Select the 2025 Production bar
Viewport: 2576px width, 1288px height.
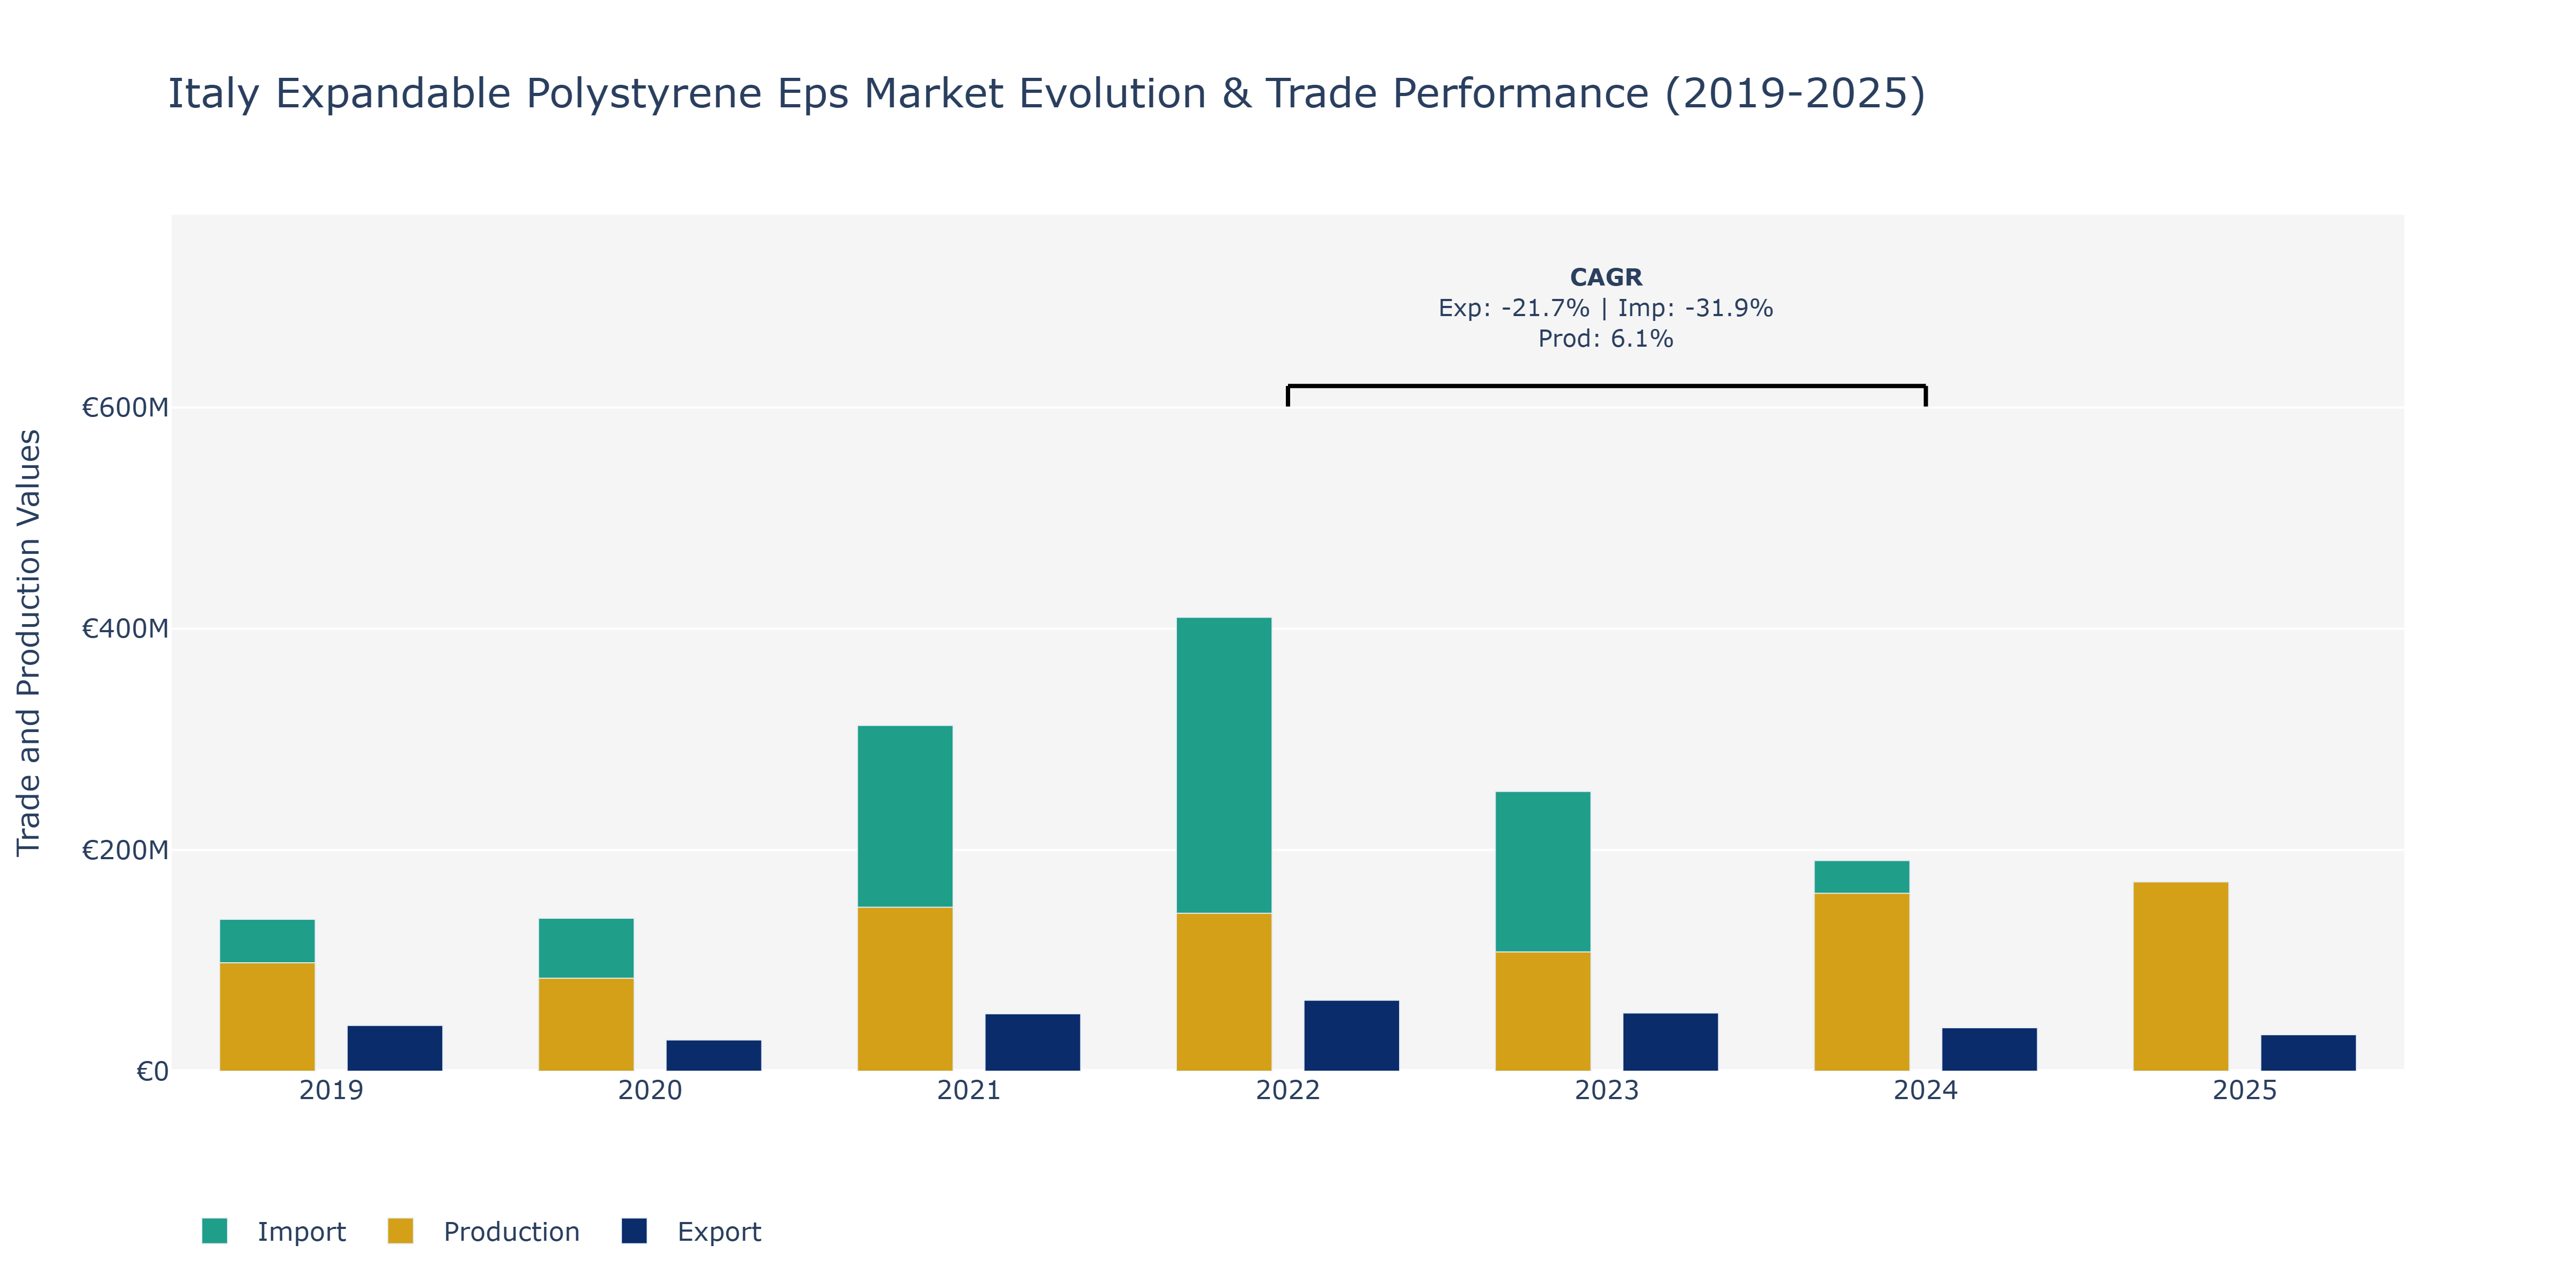(2181, 976)
